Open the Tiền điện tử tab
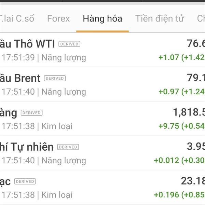The width and height of the screenshot is (205, 205). coord(160,18)
